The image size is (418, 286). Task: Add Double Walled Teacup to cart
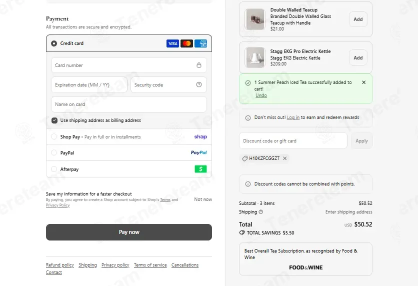click(358, 19)
